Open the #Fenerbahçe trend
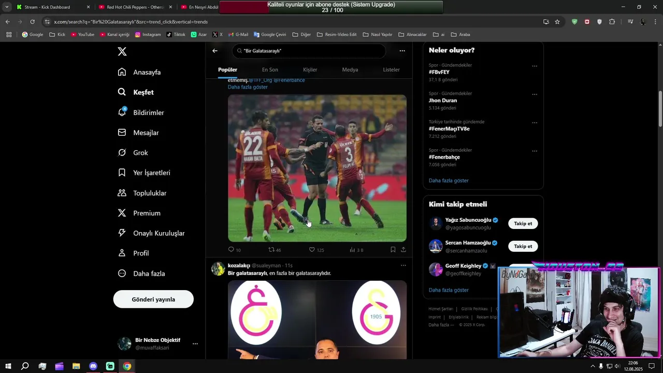 pyautogui.click(x=444, y=157)
